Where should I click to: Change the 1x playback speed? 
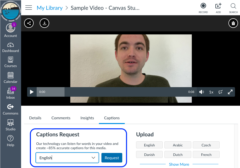[x=211, y=92]
